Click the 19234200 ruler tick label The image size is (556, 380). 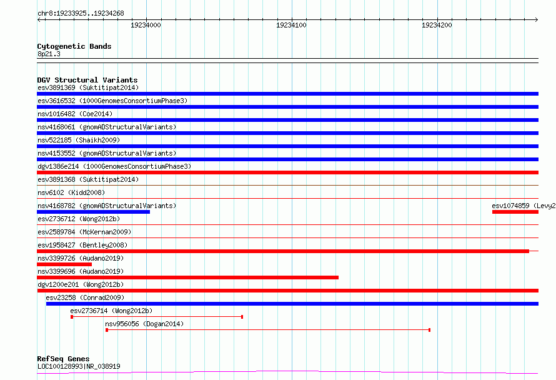click(x=437, y=25)
